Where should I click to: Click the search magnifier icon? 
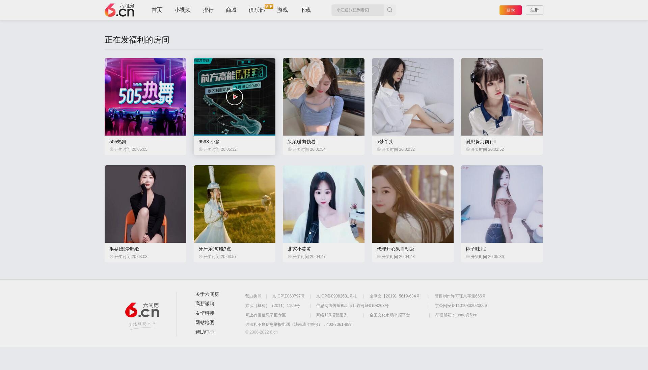[x=390, y=10]
